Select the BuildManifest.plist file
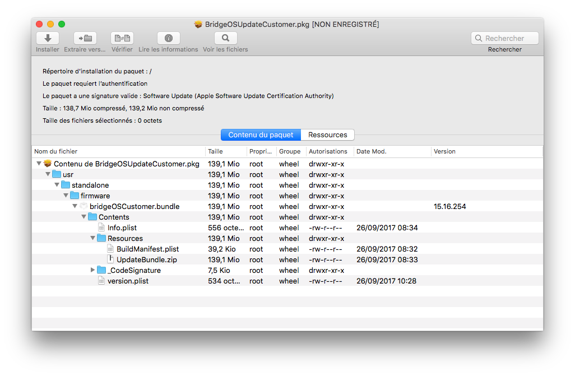The width and height of the screenshot is (575, 376). tap(147, 249)
